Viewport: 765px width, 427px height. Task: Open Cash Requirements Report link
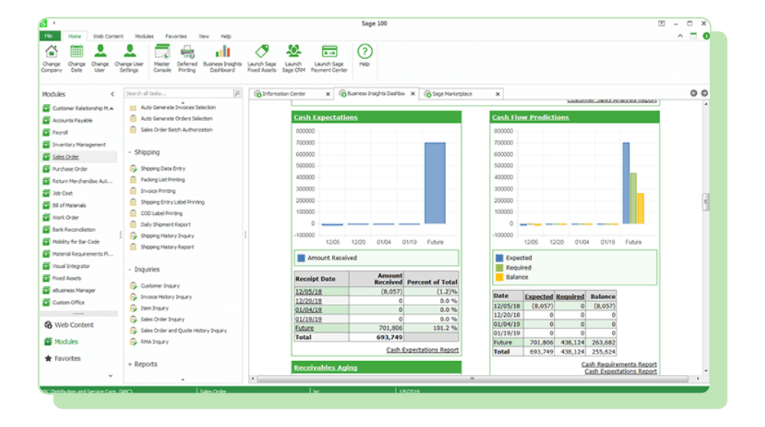coord(619,364)
